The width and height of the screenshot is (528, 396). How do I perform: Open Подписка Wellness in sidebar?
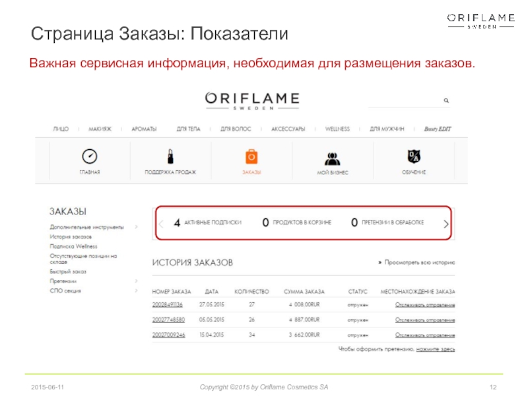73,246
